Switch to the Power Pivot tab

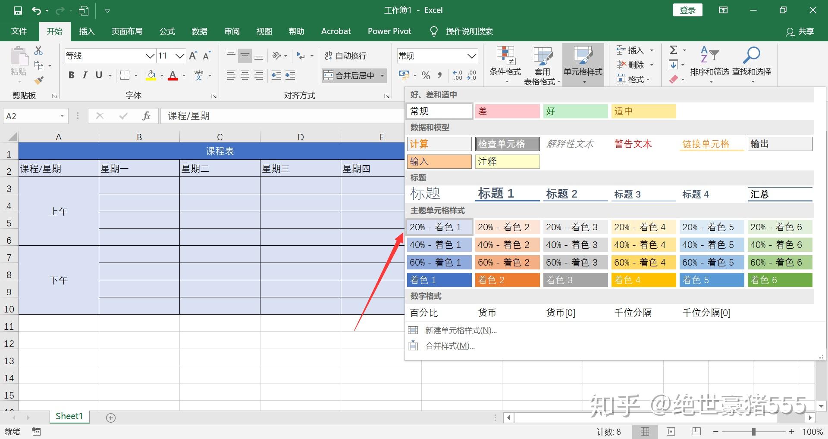(389, 31)
